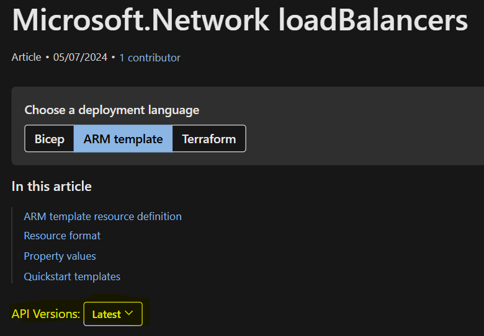
Task: Jump to Property values section
Action: pyautogui.click(x=60, y=256)
